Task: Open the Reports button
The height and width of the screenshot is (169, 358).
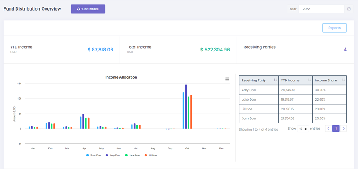Action: coord(334,28)
